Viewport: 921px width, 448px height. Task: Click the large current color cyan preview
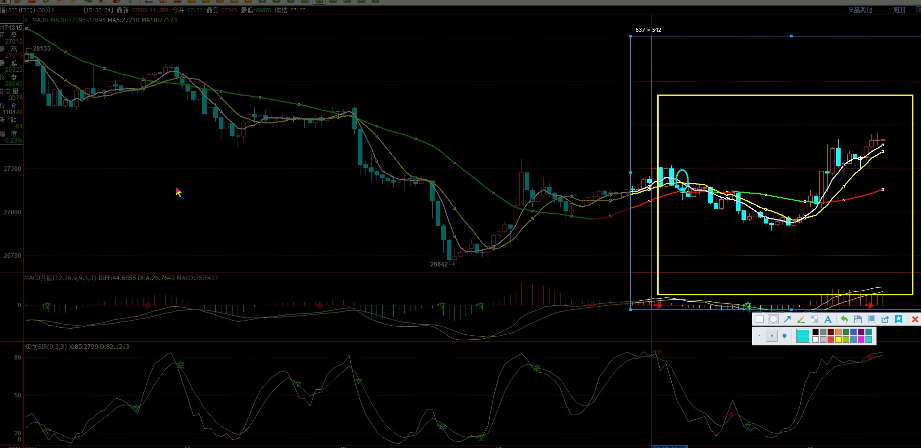(x=803, y=336)
